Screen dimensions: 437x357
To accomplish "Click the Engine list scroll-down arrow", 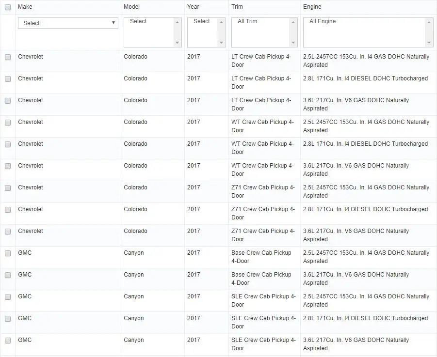I will 429,43.
